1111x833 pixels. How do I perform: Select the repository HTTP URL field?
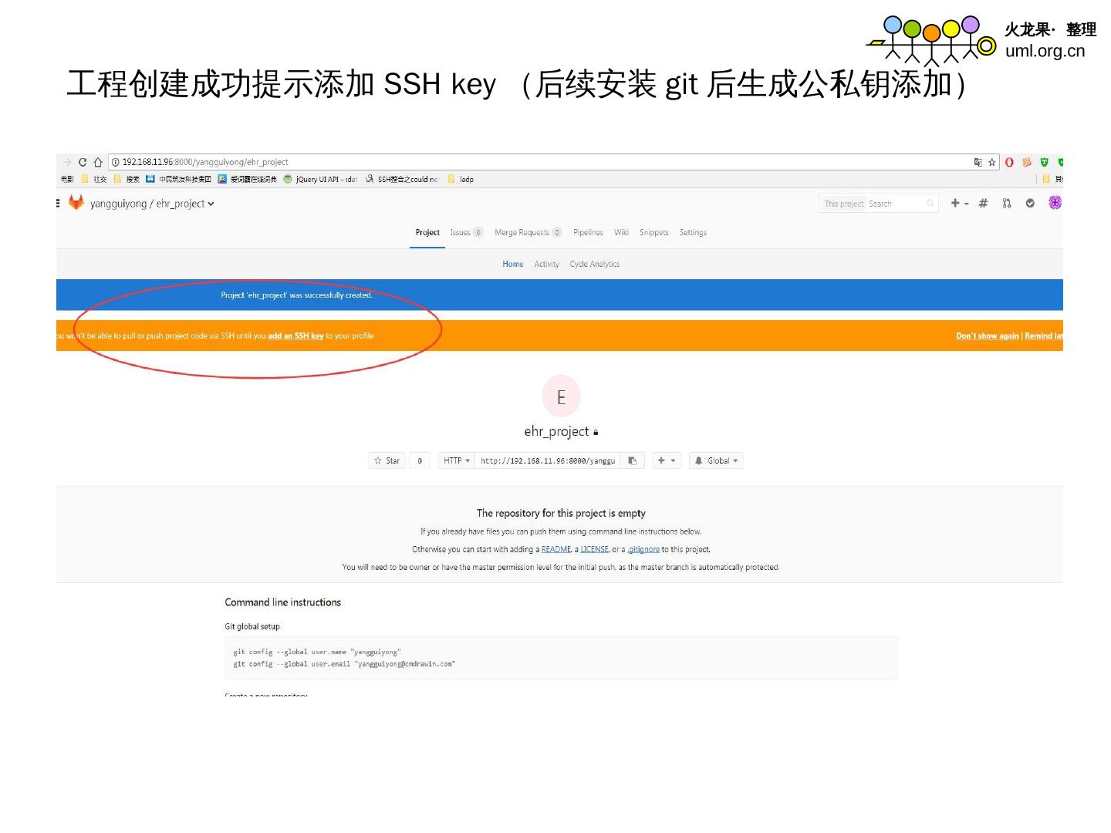548,460
